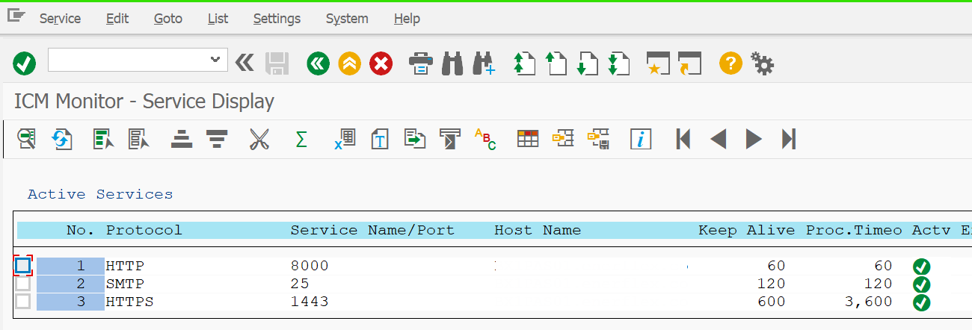Click the scissors icon in the toolbar
This screenshot has height=330, width=972.
(x=259, y=139)
